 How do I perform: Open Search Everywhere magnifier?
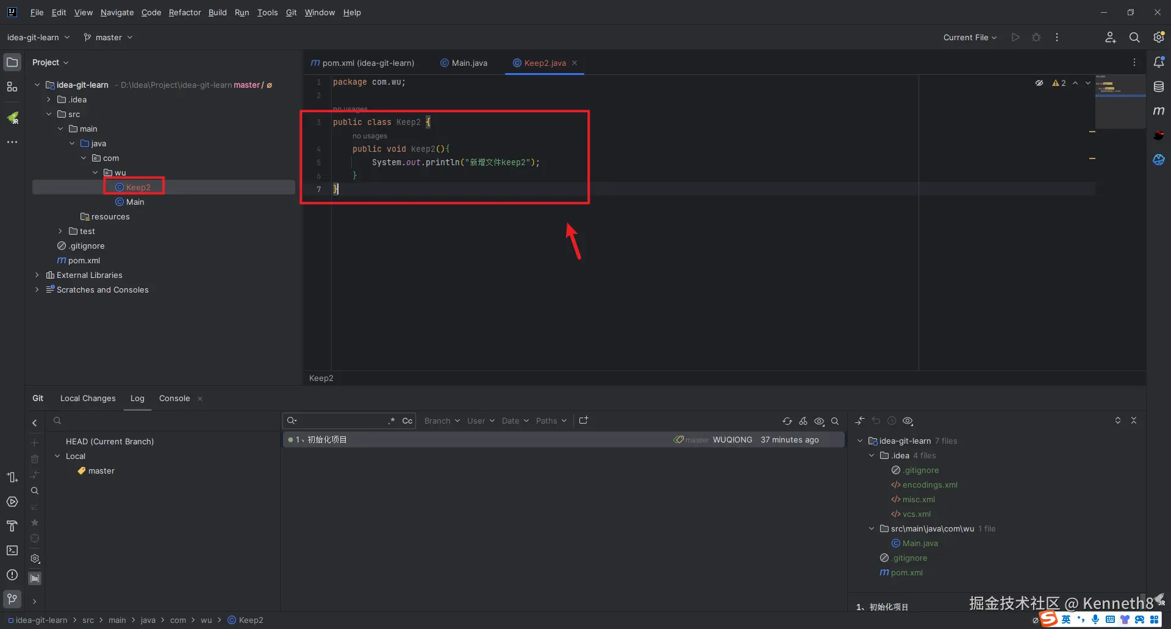[1134, 37]
